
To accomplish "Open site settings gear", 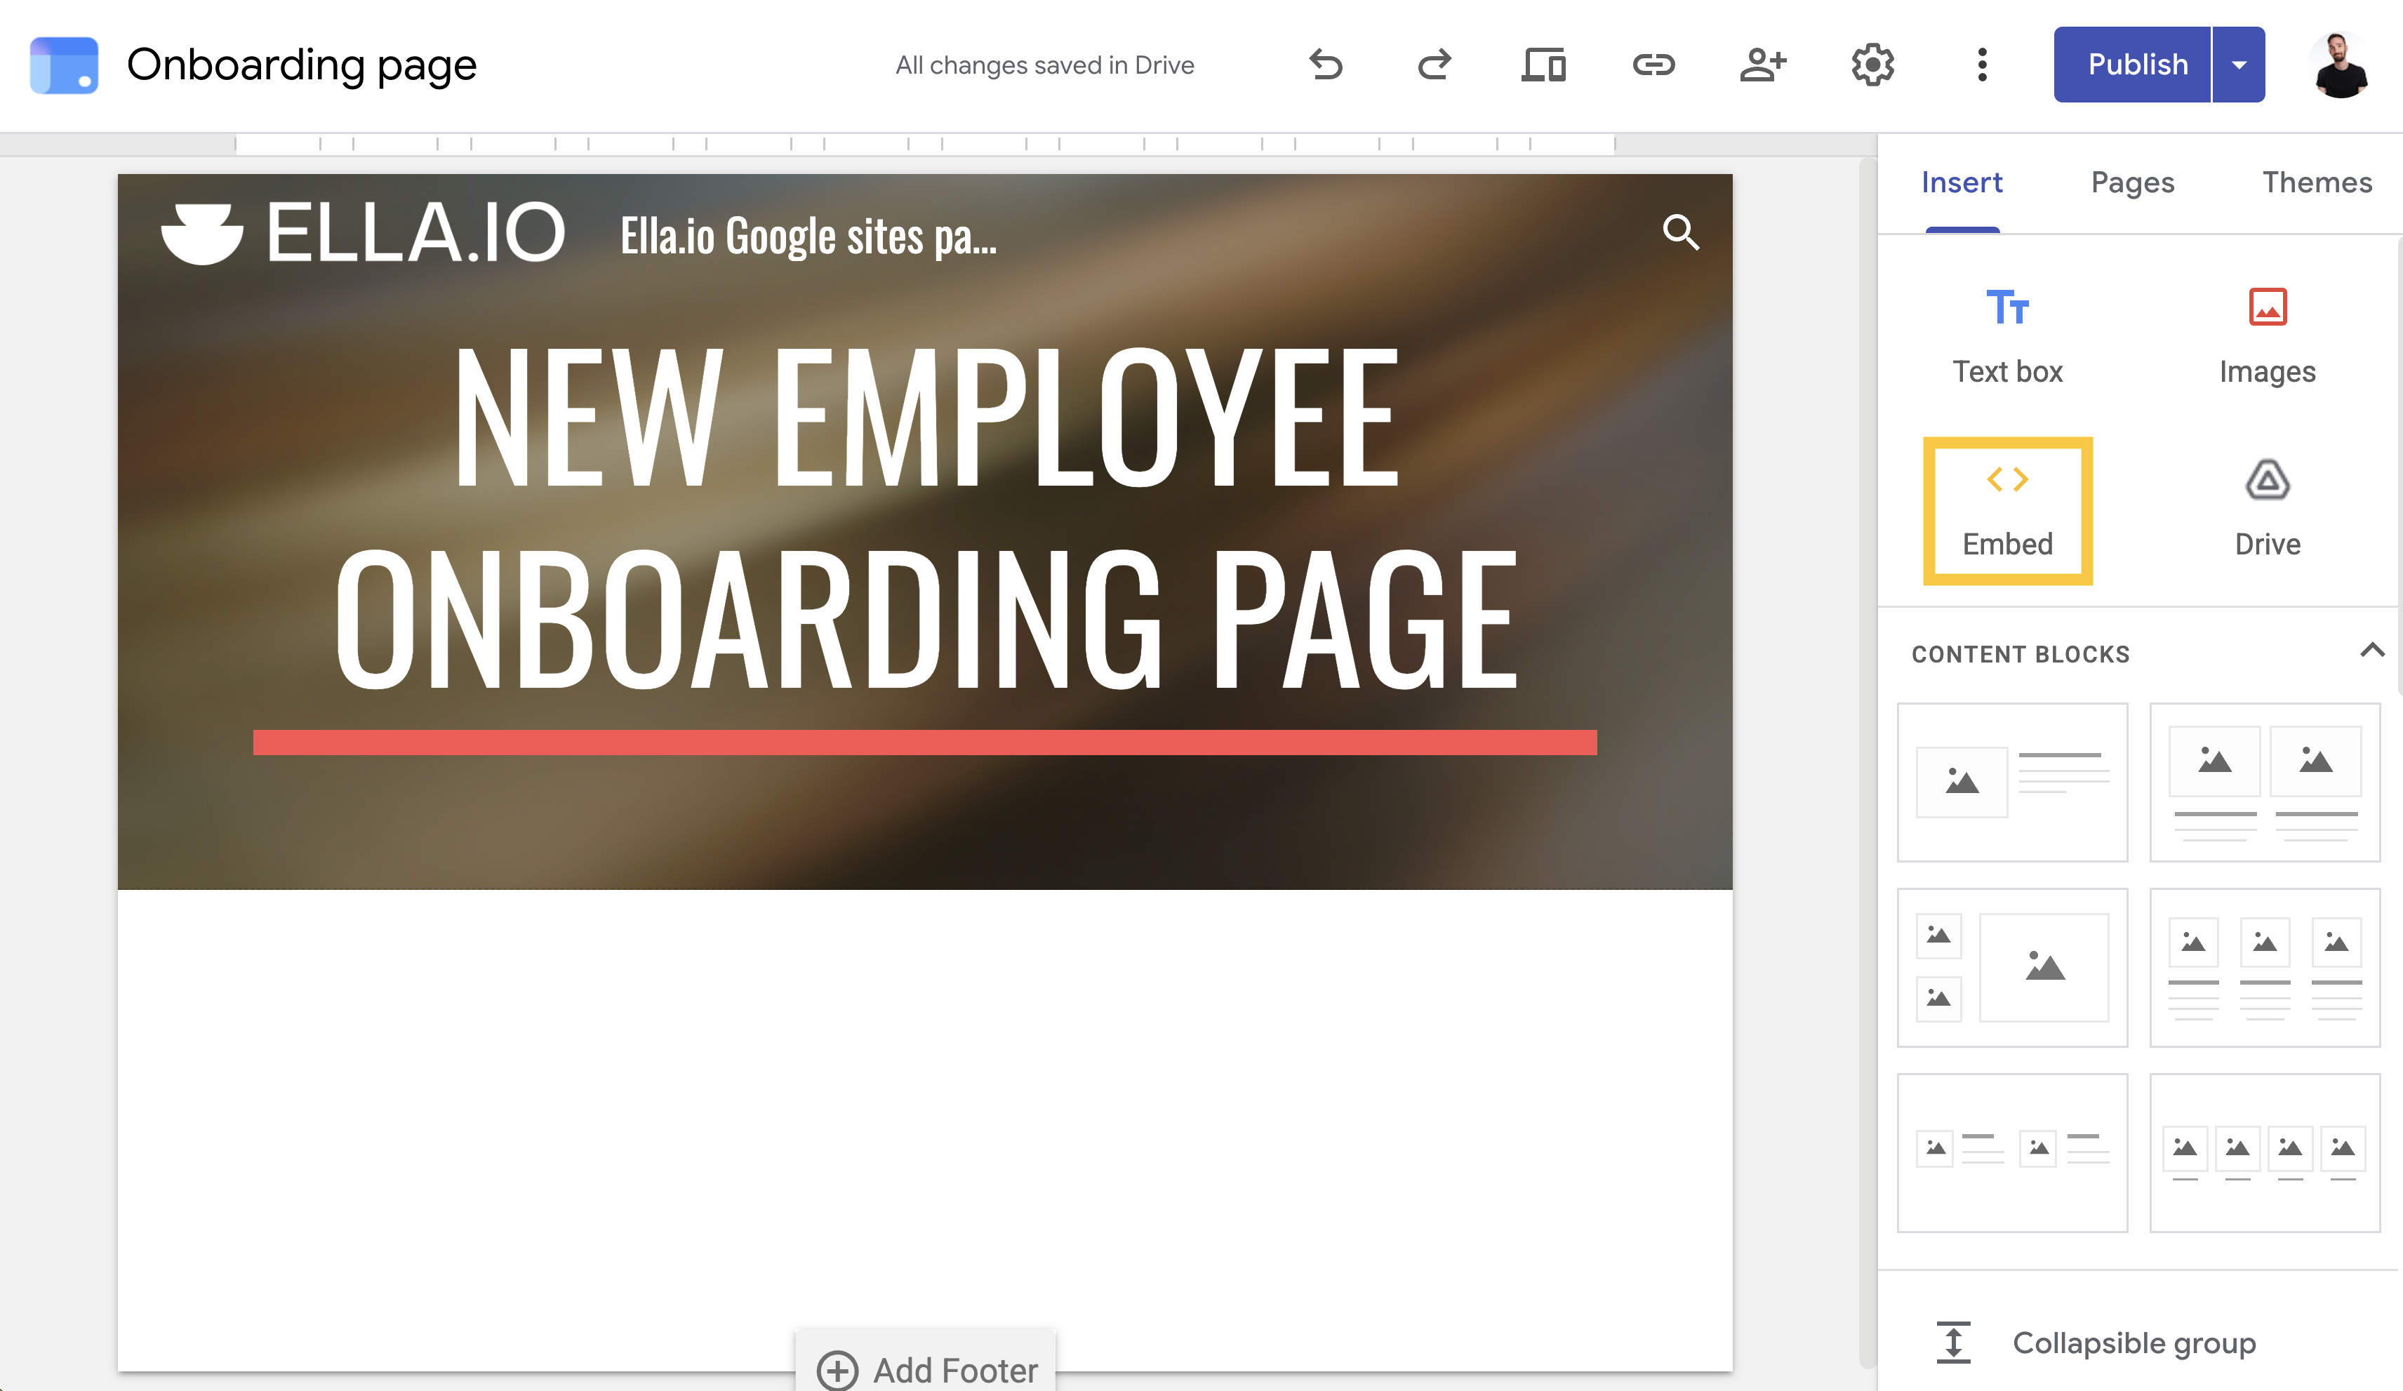I will [x=1873, y=65].
